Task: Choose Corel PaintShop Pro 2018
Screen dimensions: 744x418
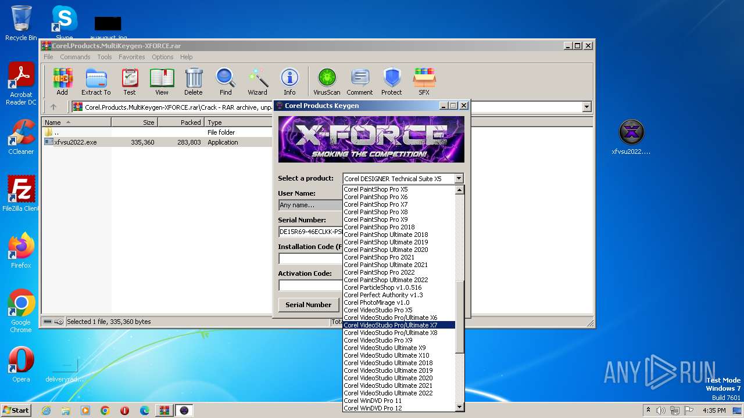Action: [399, 227]
